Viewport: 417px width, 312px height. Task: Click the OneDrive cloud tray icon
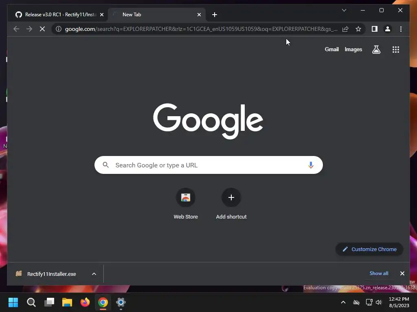pyautogui.click(x=356, y=302)
